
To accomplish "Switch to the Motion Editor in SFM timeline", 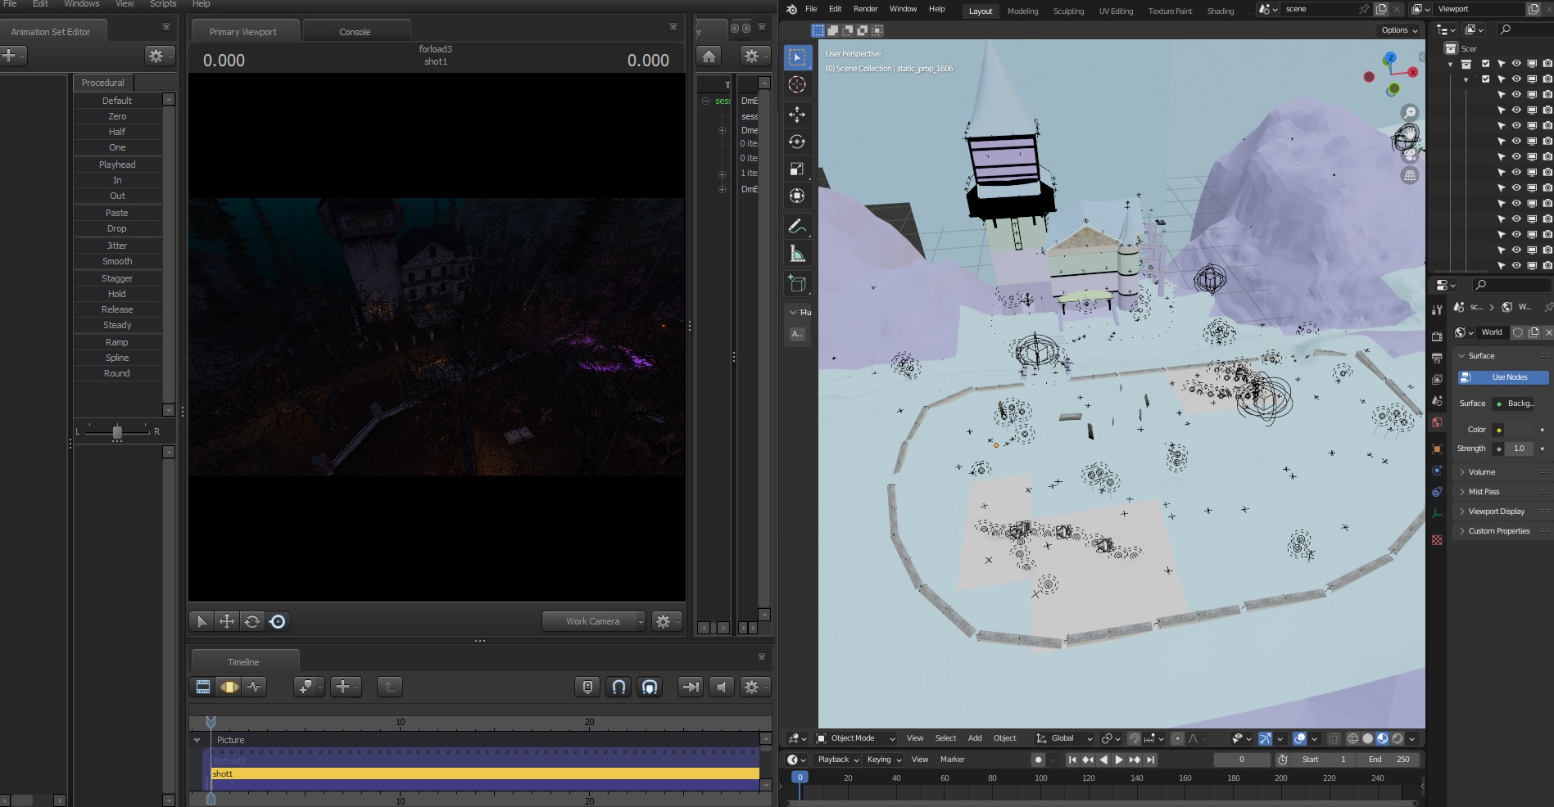I will pos(229,687).
